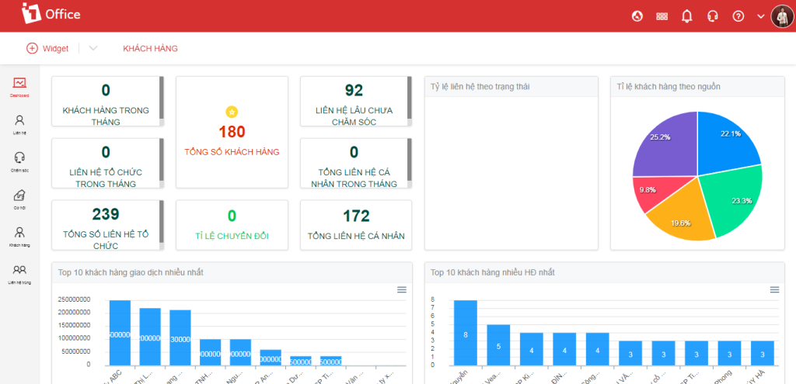This screenshot has height=384, width=796.
Task: Open menu of Top 10 nhiều HĐ chart
Action: [774, 290]
